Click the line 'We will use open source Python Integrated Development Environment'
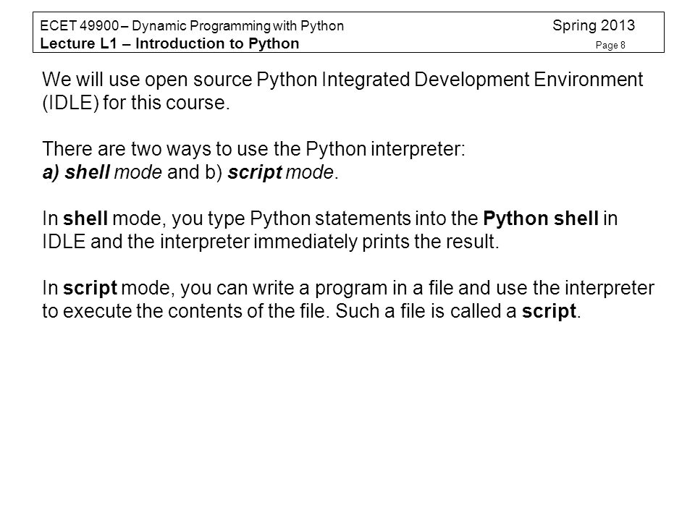Screen dimensions: 695x521 point(342,80)
